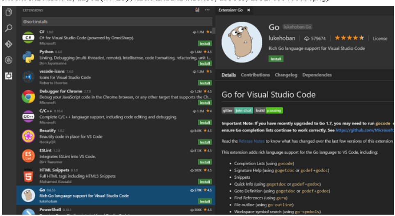Install the ESLint extension

(205, 162)
